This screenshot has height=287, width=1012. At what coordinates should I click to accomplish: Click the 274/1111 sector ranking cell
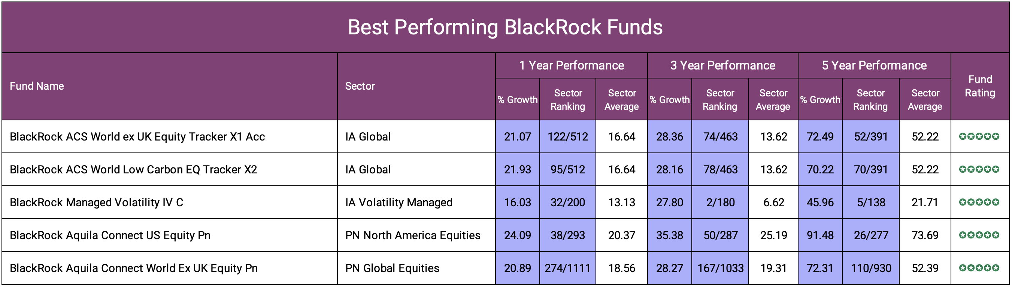tap(567, 268)
